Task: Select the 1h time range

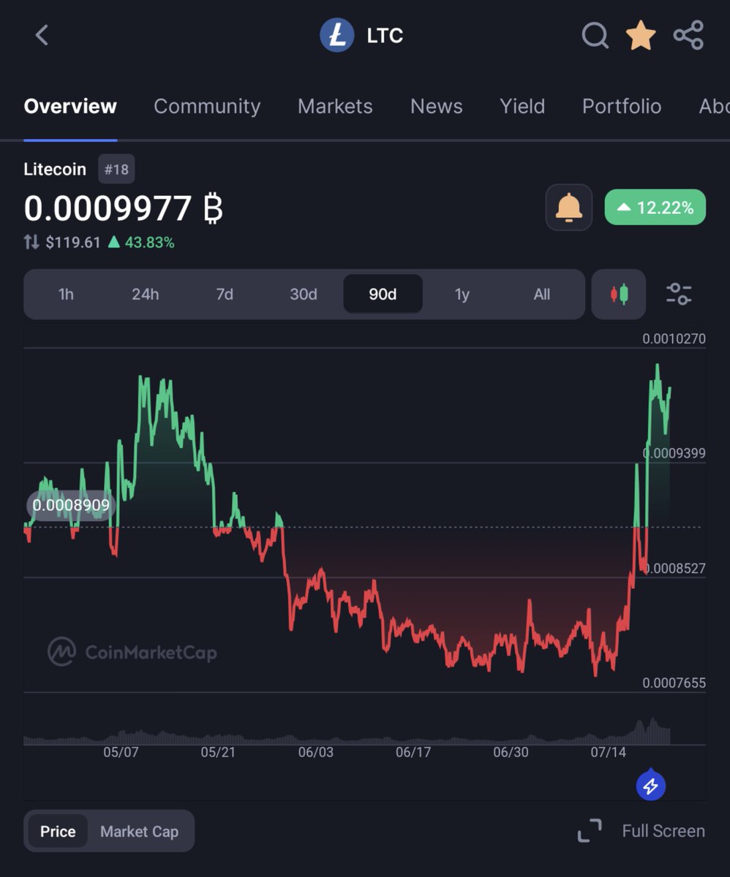Action: pyautogui.click(x=66, y=295)
